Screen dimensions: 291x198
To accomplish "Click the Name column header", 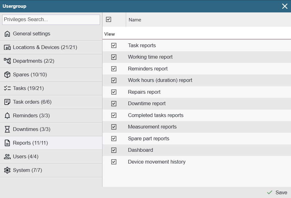I will tap(135, 20).
